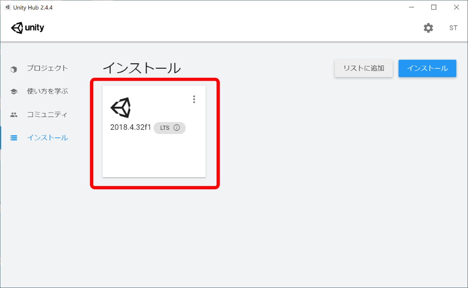
Task: Open the ST account menu
Action: [x=453, y=28]
